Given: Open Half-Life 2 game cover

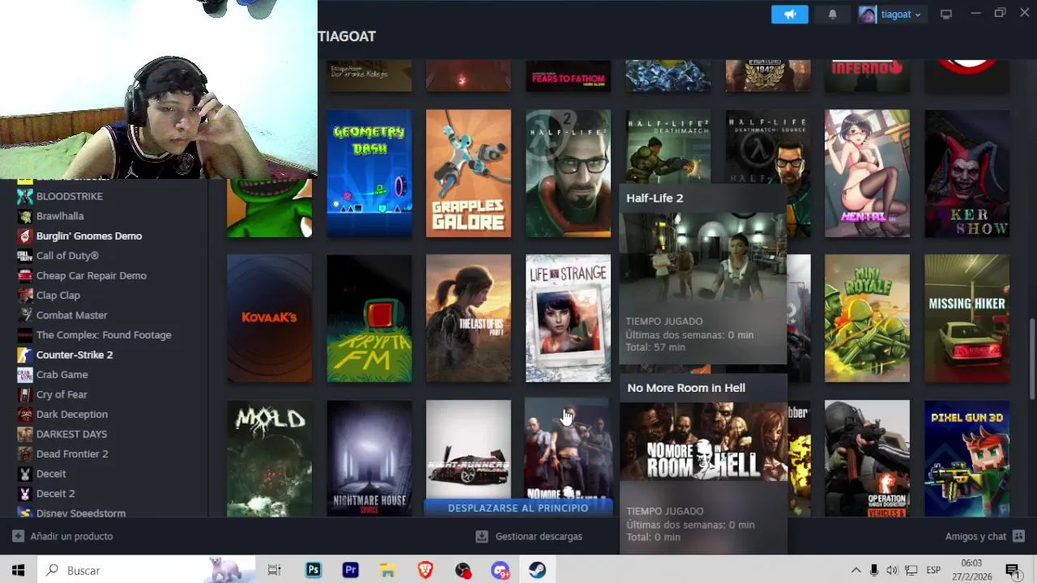Looking at the screenshot, I should [x=568, y=173].
